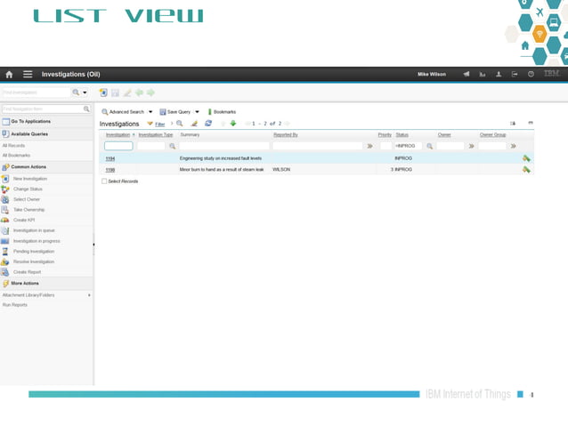Image resolution: width=568 pixels, height=426 pixels.
Task: Choose New Investigation action
Action: [x=30, y=179]
